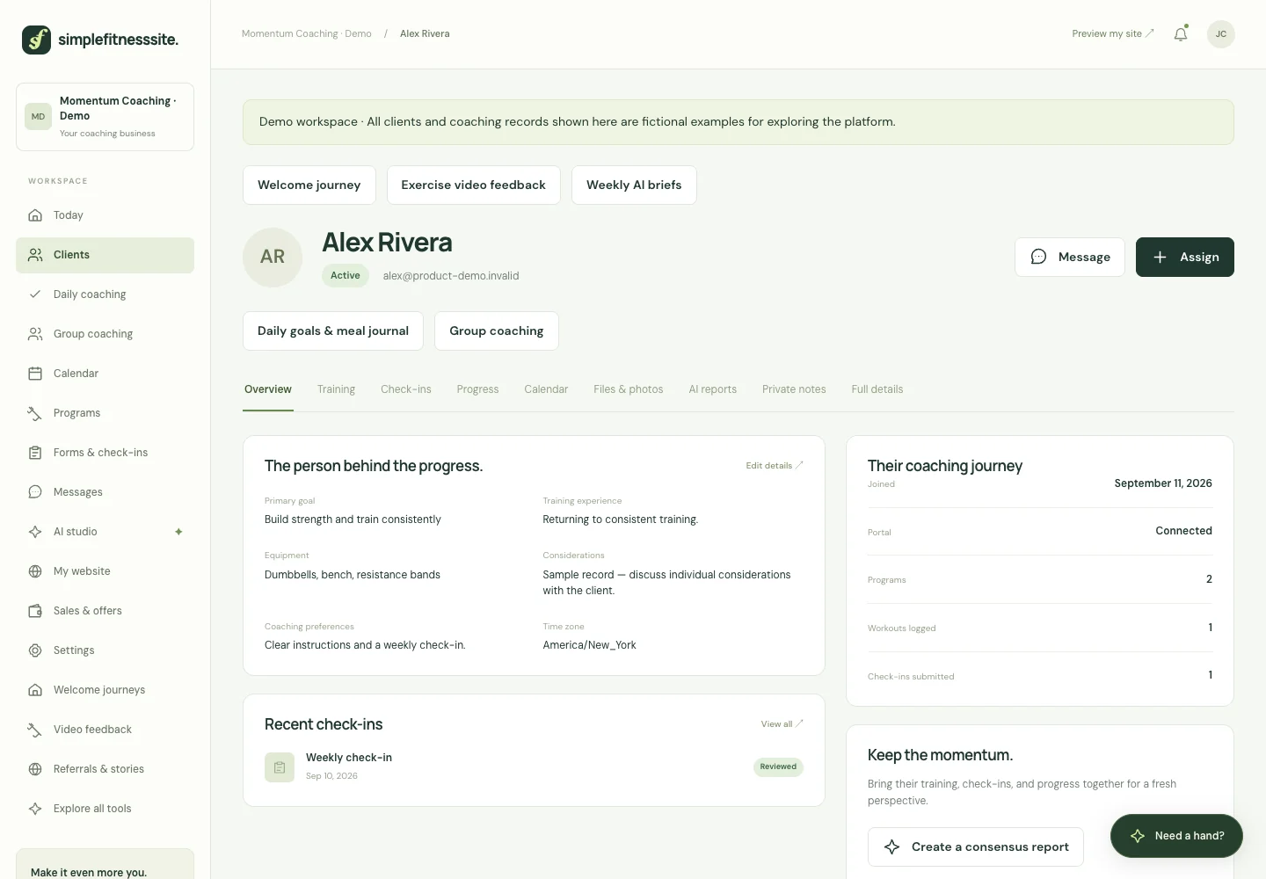Click the Message button
Screen dimensions: 1266x879
[1070, 257]
